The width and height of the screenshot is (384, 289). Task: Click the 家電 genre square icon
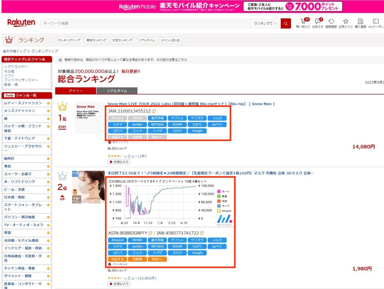[x=48, y=233]
